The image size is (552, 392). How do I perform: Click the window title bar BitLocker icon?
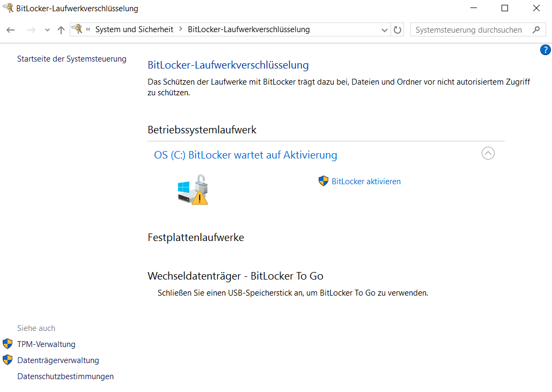tap(8, 7)
